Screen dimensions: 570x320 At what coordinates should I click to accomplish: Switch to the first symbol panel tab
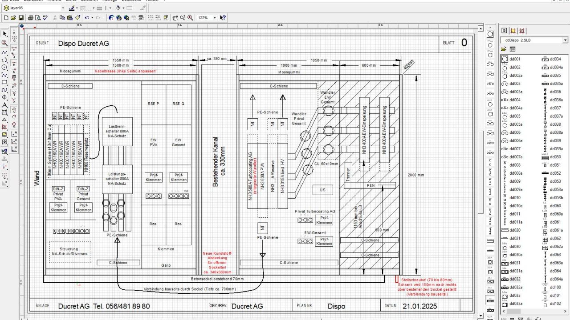pyautogui.click(x=505, y=31)
